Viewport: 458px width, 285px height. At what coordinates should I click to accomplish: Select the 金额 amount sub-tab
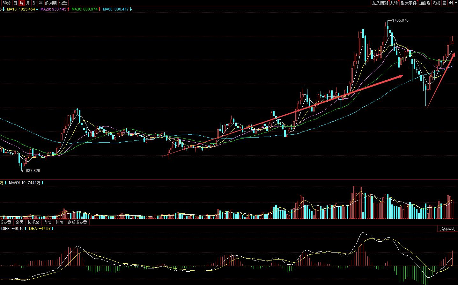click(x=19, y=222)
